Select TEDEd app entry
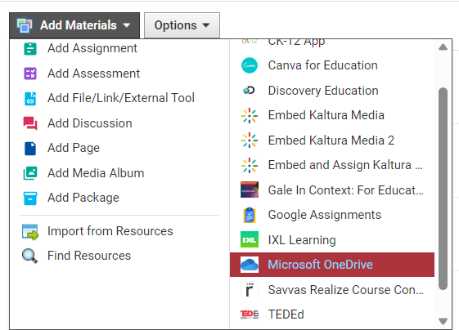Image resolution: width=459 pixels, height=330 pixels. (332, 314)
